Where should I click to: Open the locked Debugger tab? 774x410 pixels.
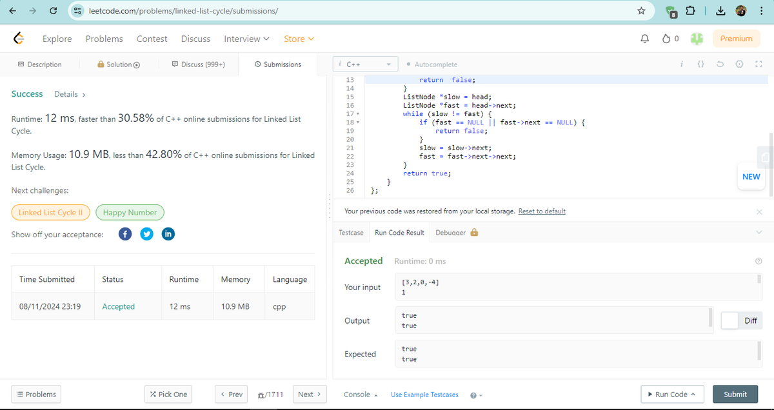(457, 232)
